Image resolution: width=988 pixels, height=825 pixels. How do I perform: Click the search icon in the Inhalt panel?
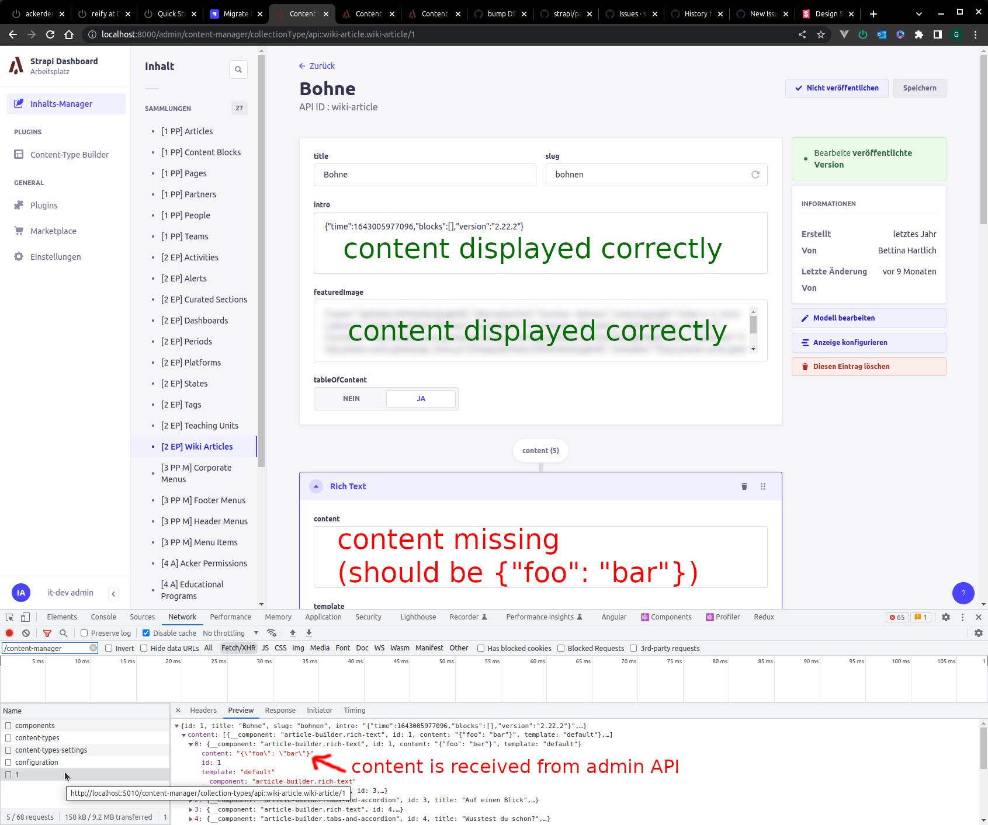coord(238,69)
